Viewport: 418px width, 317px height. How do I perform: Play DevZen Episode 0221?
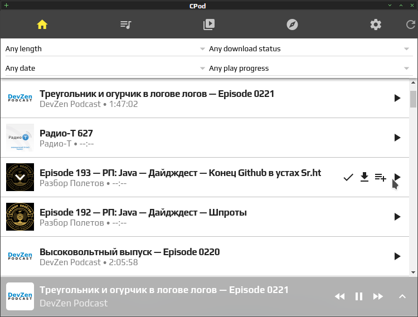pos(397,98)
